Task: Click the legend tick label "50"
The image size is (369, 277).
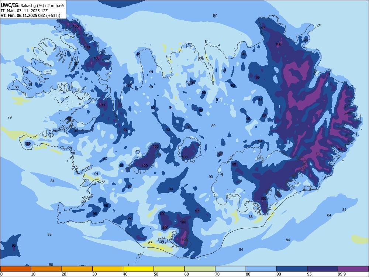Action: coord(156,274)
